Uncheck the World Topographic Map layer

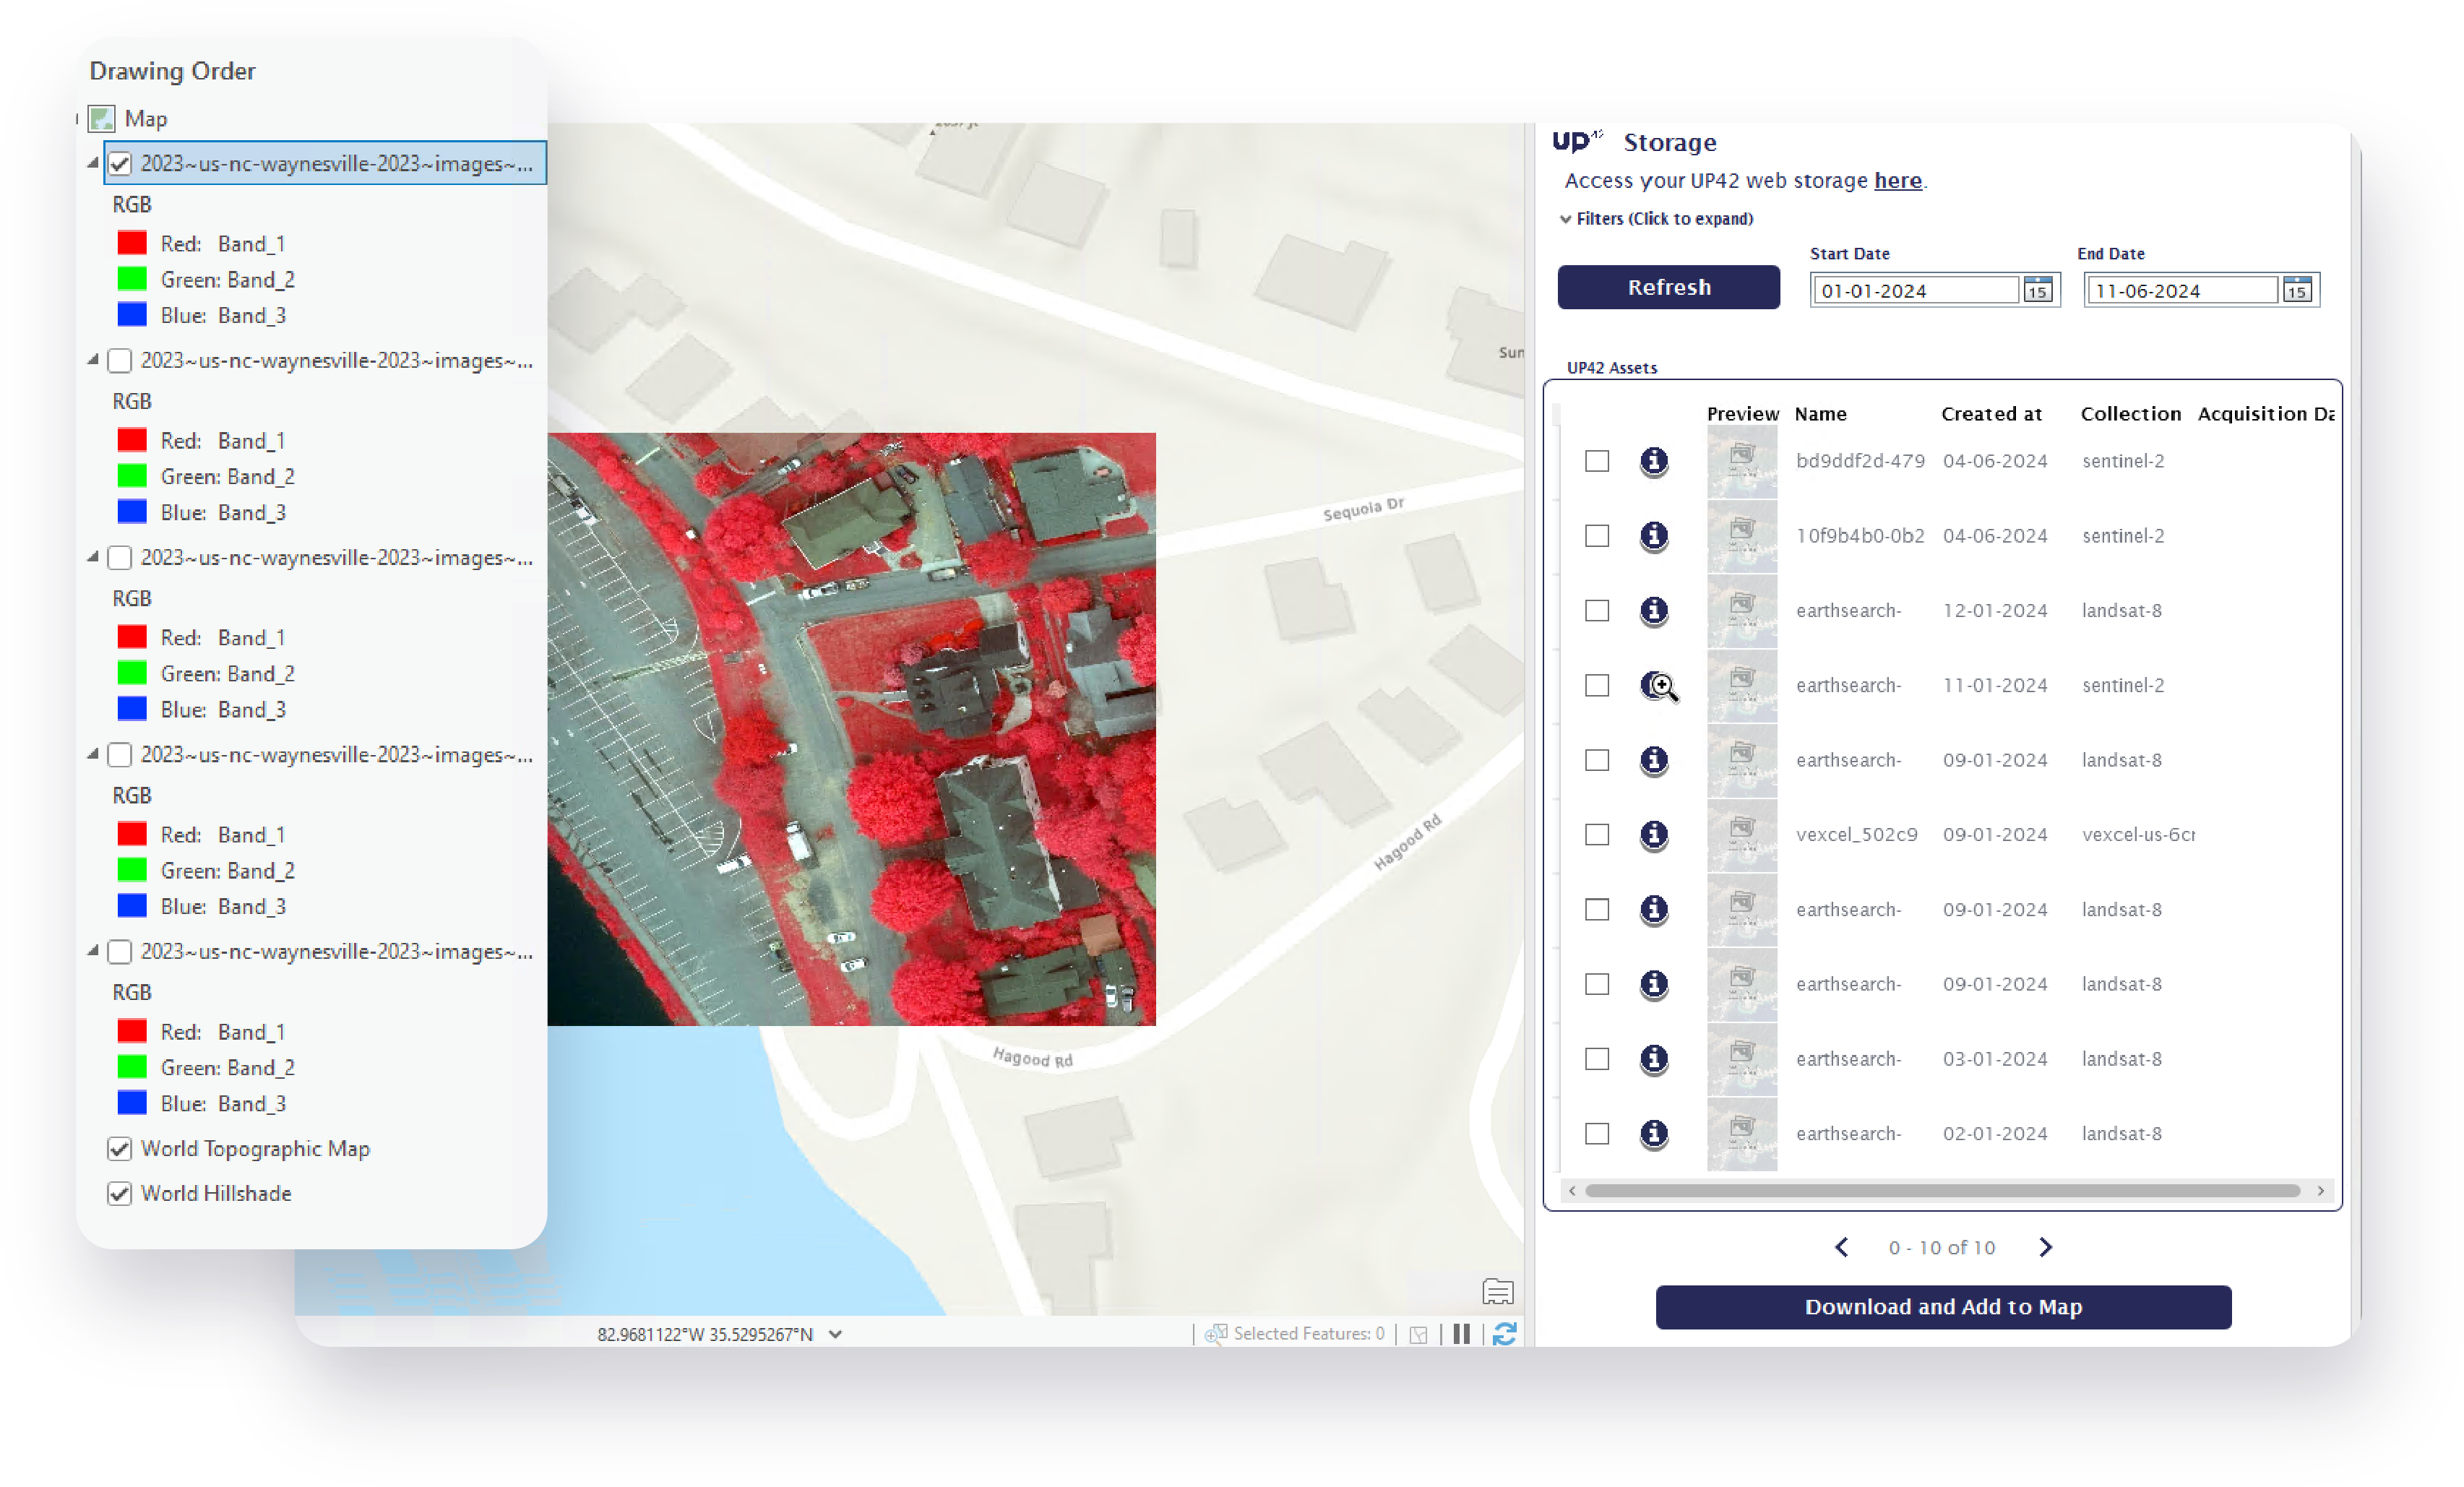120,1148
